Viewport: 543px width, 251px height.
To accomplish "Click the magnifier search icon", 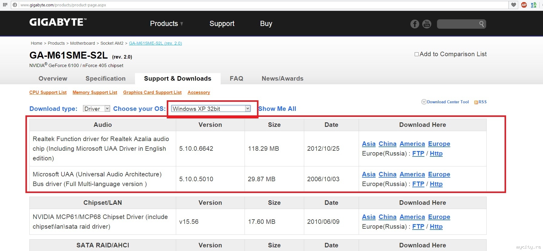I will pos(481,24).
